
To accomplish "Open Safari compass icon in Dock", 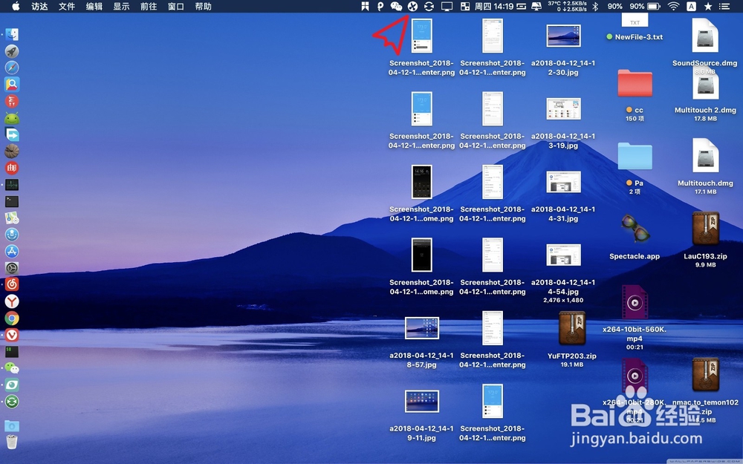I will [x=12, y=68].
